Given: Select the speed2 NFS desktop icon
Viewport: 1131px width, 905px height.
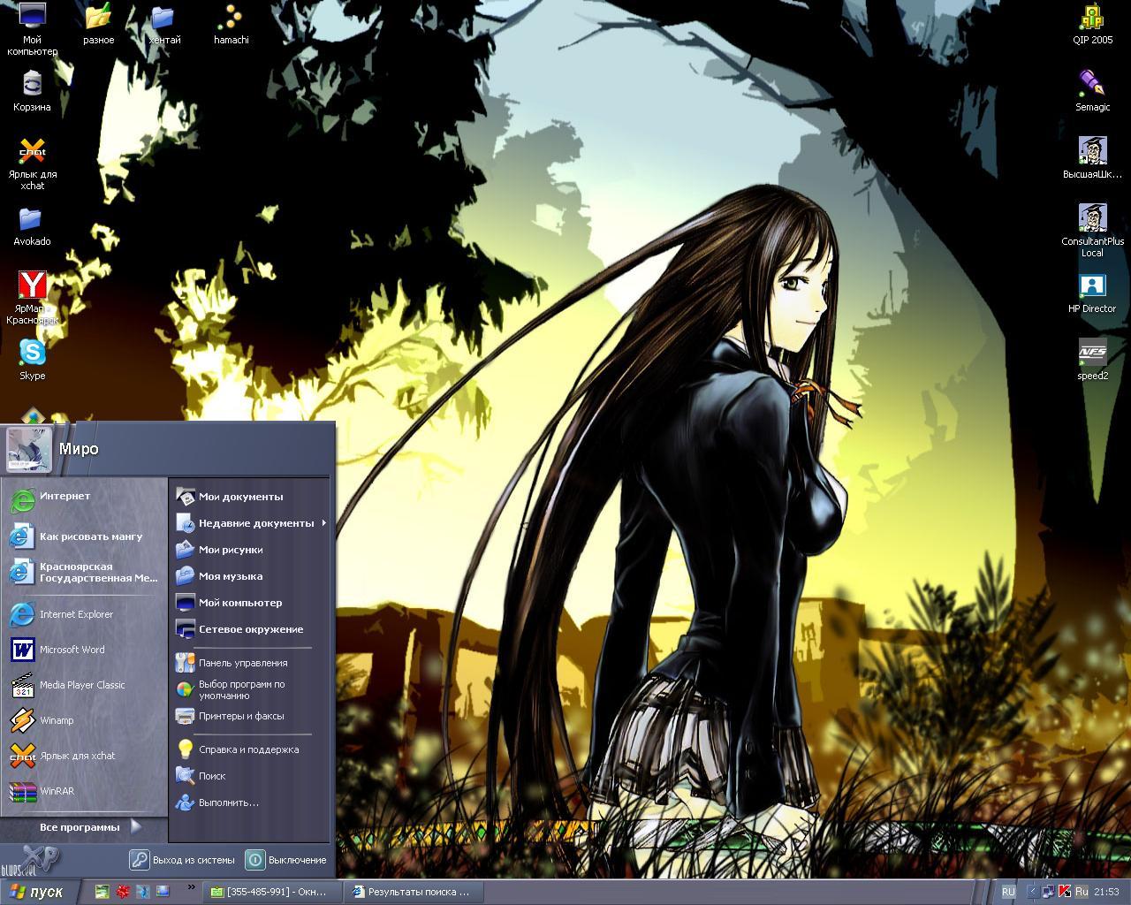Looking at the screenshot, I should (1093, 360).
